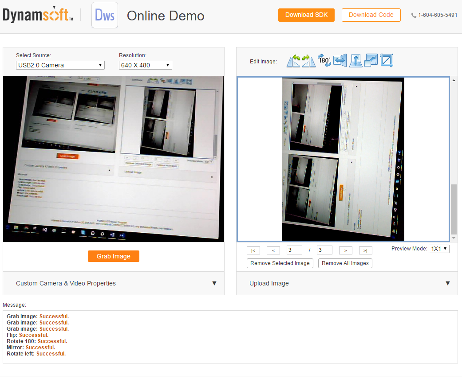Click the Rotate Right icon
The image size is (462, 379).
click(309, 61)
